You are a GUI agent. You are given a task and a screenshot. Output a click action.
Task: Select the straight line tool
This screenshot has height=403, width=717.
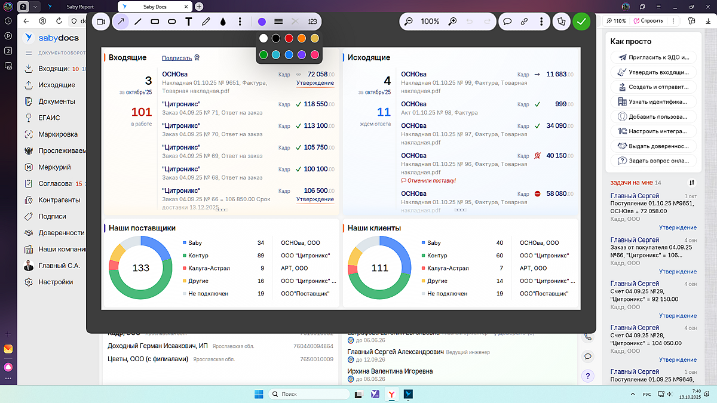[x=138, y=21]
